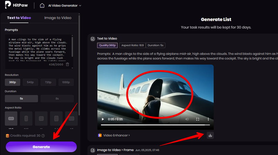
Task: Select the second portrait aspect ratio option
Action: (x=26, y=118)
